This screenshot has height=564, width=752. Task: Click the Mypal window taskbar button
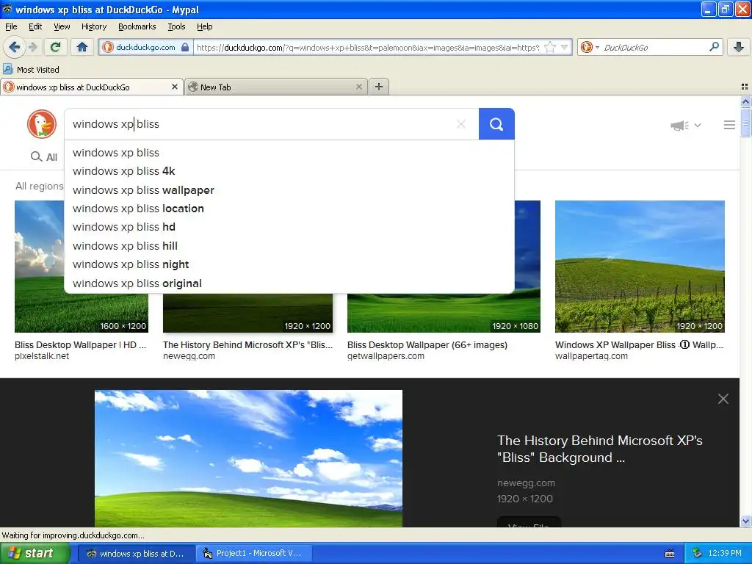(136, 554)
